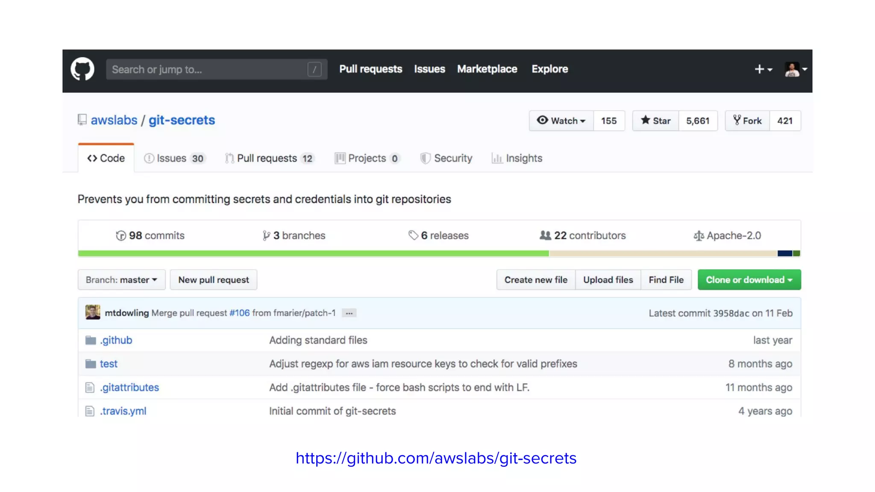
Task: Click the .github folder icon
Action: (x=91, y=340)
